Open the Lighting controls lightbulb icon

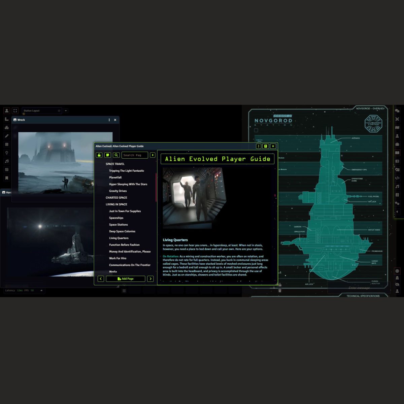pos(7,153)
